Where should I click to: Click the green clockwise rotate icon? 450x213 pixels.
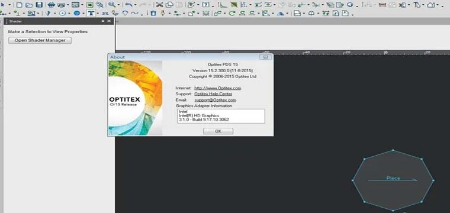(232, 14)
